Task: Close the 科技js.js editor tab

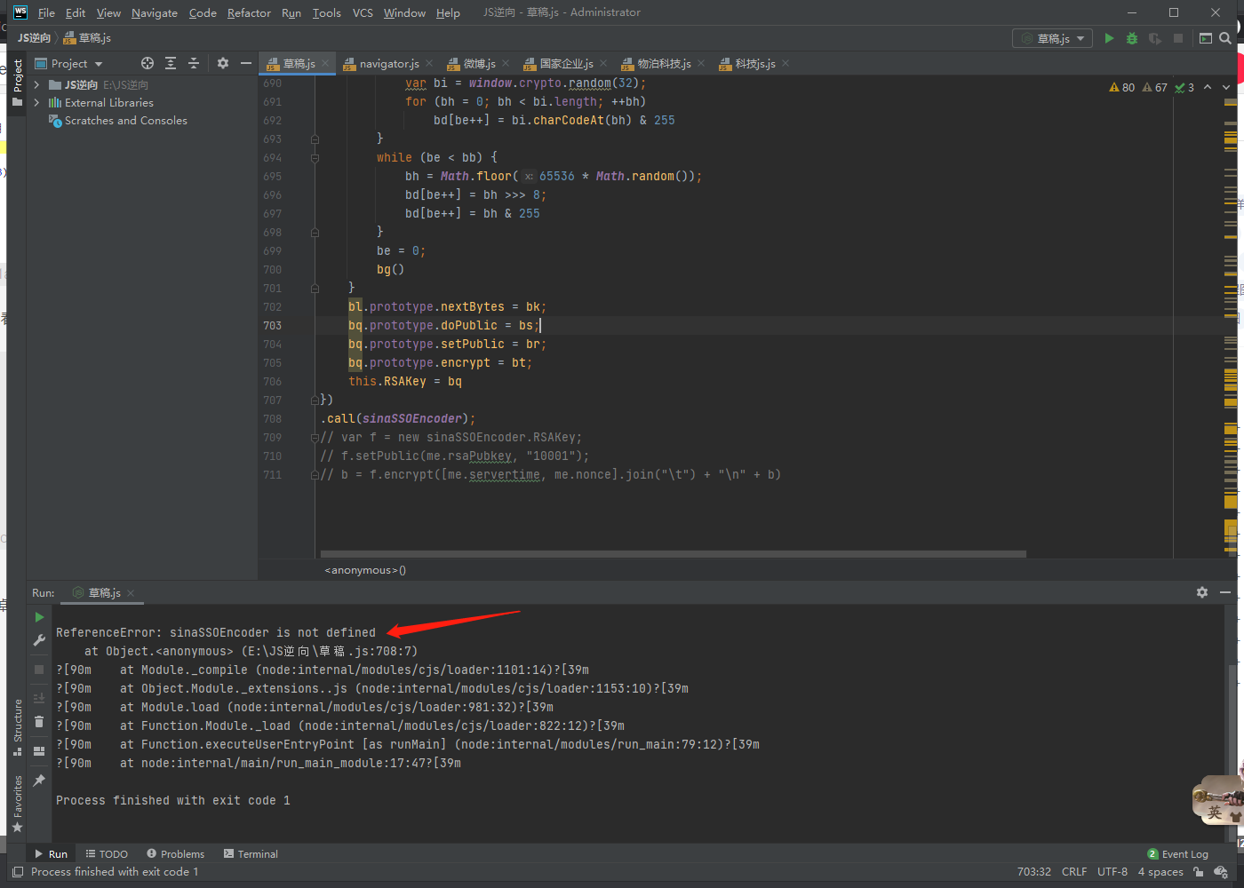Action: [785, 63]
